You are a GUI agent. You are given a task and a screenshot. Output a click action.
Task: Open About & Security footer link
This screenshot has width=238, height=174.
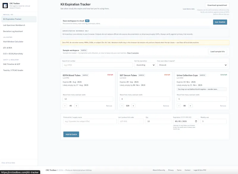159,170
